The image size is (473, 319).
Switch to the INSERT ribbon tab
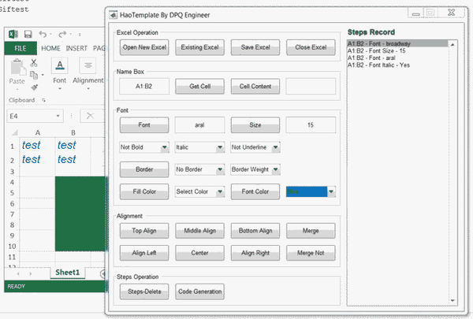click(x=76, y=48)
